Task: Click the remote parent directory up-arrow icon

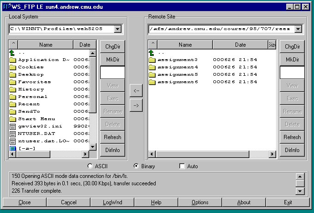Action: click(x=151, y=53)
